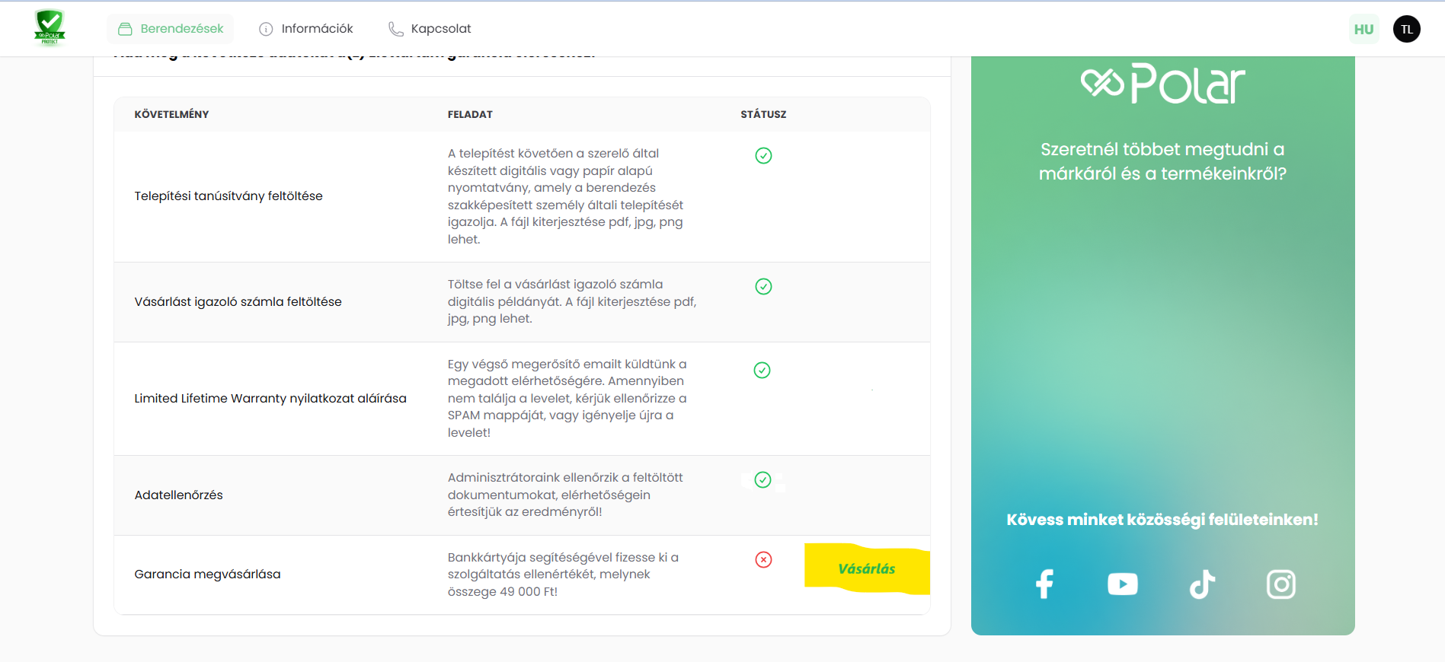Open the Instagram profile icon

1280,584
